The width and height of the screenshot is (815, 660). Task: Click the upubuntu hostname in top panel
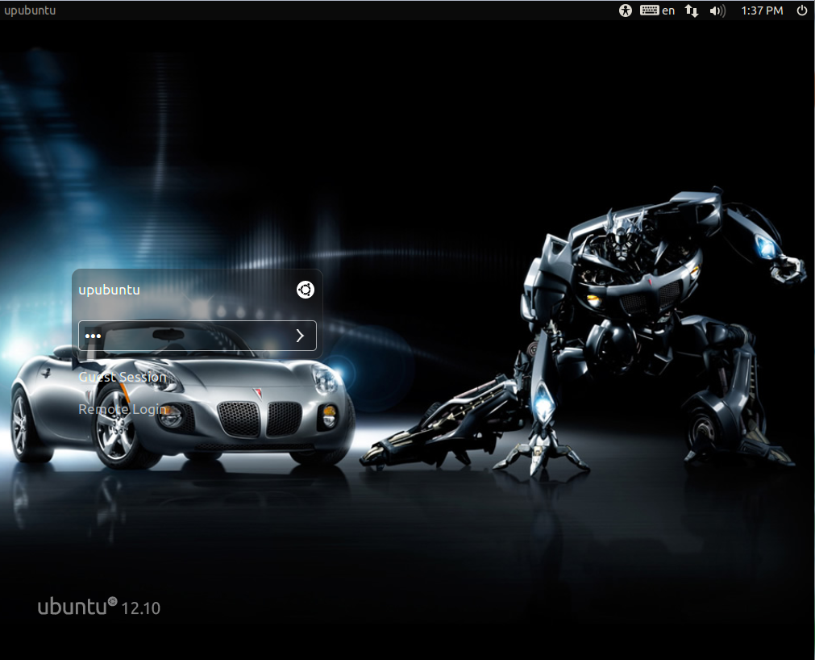(30, 10)
